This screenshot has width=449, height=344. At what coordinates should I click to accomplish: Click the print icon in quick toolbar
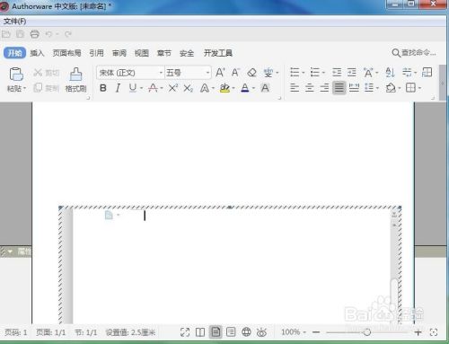[35, 34]
